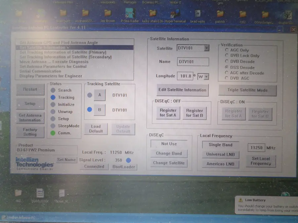298x223 pixels.
Task: Select the AGC Only verification option
Action: click(227, 50)
